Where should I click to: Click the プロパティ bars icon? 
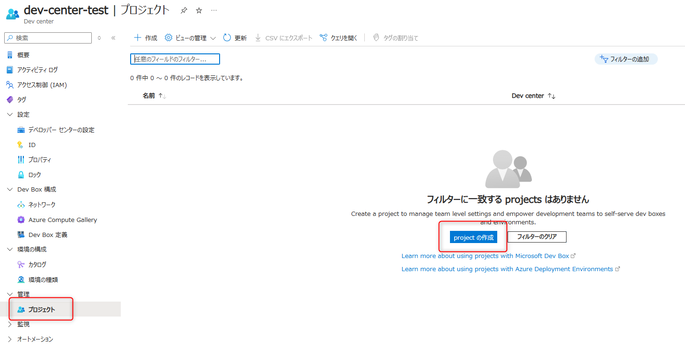(21, 160)
